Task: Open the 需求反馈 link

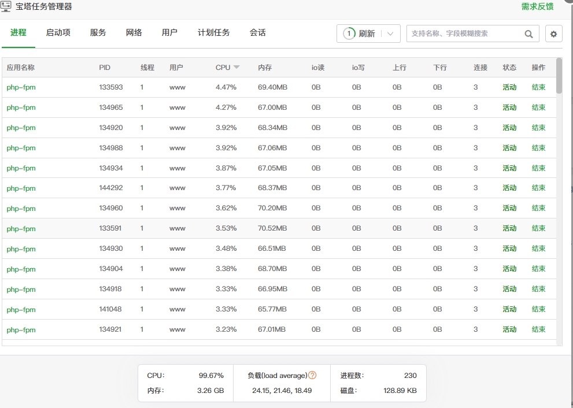Action: point(537,6)
